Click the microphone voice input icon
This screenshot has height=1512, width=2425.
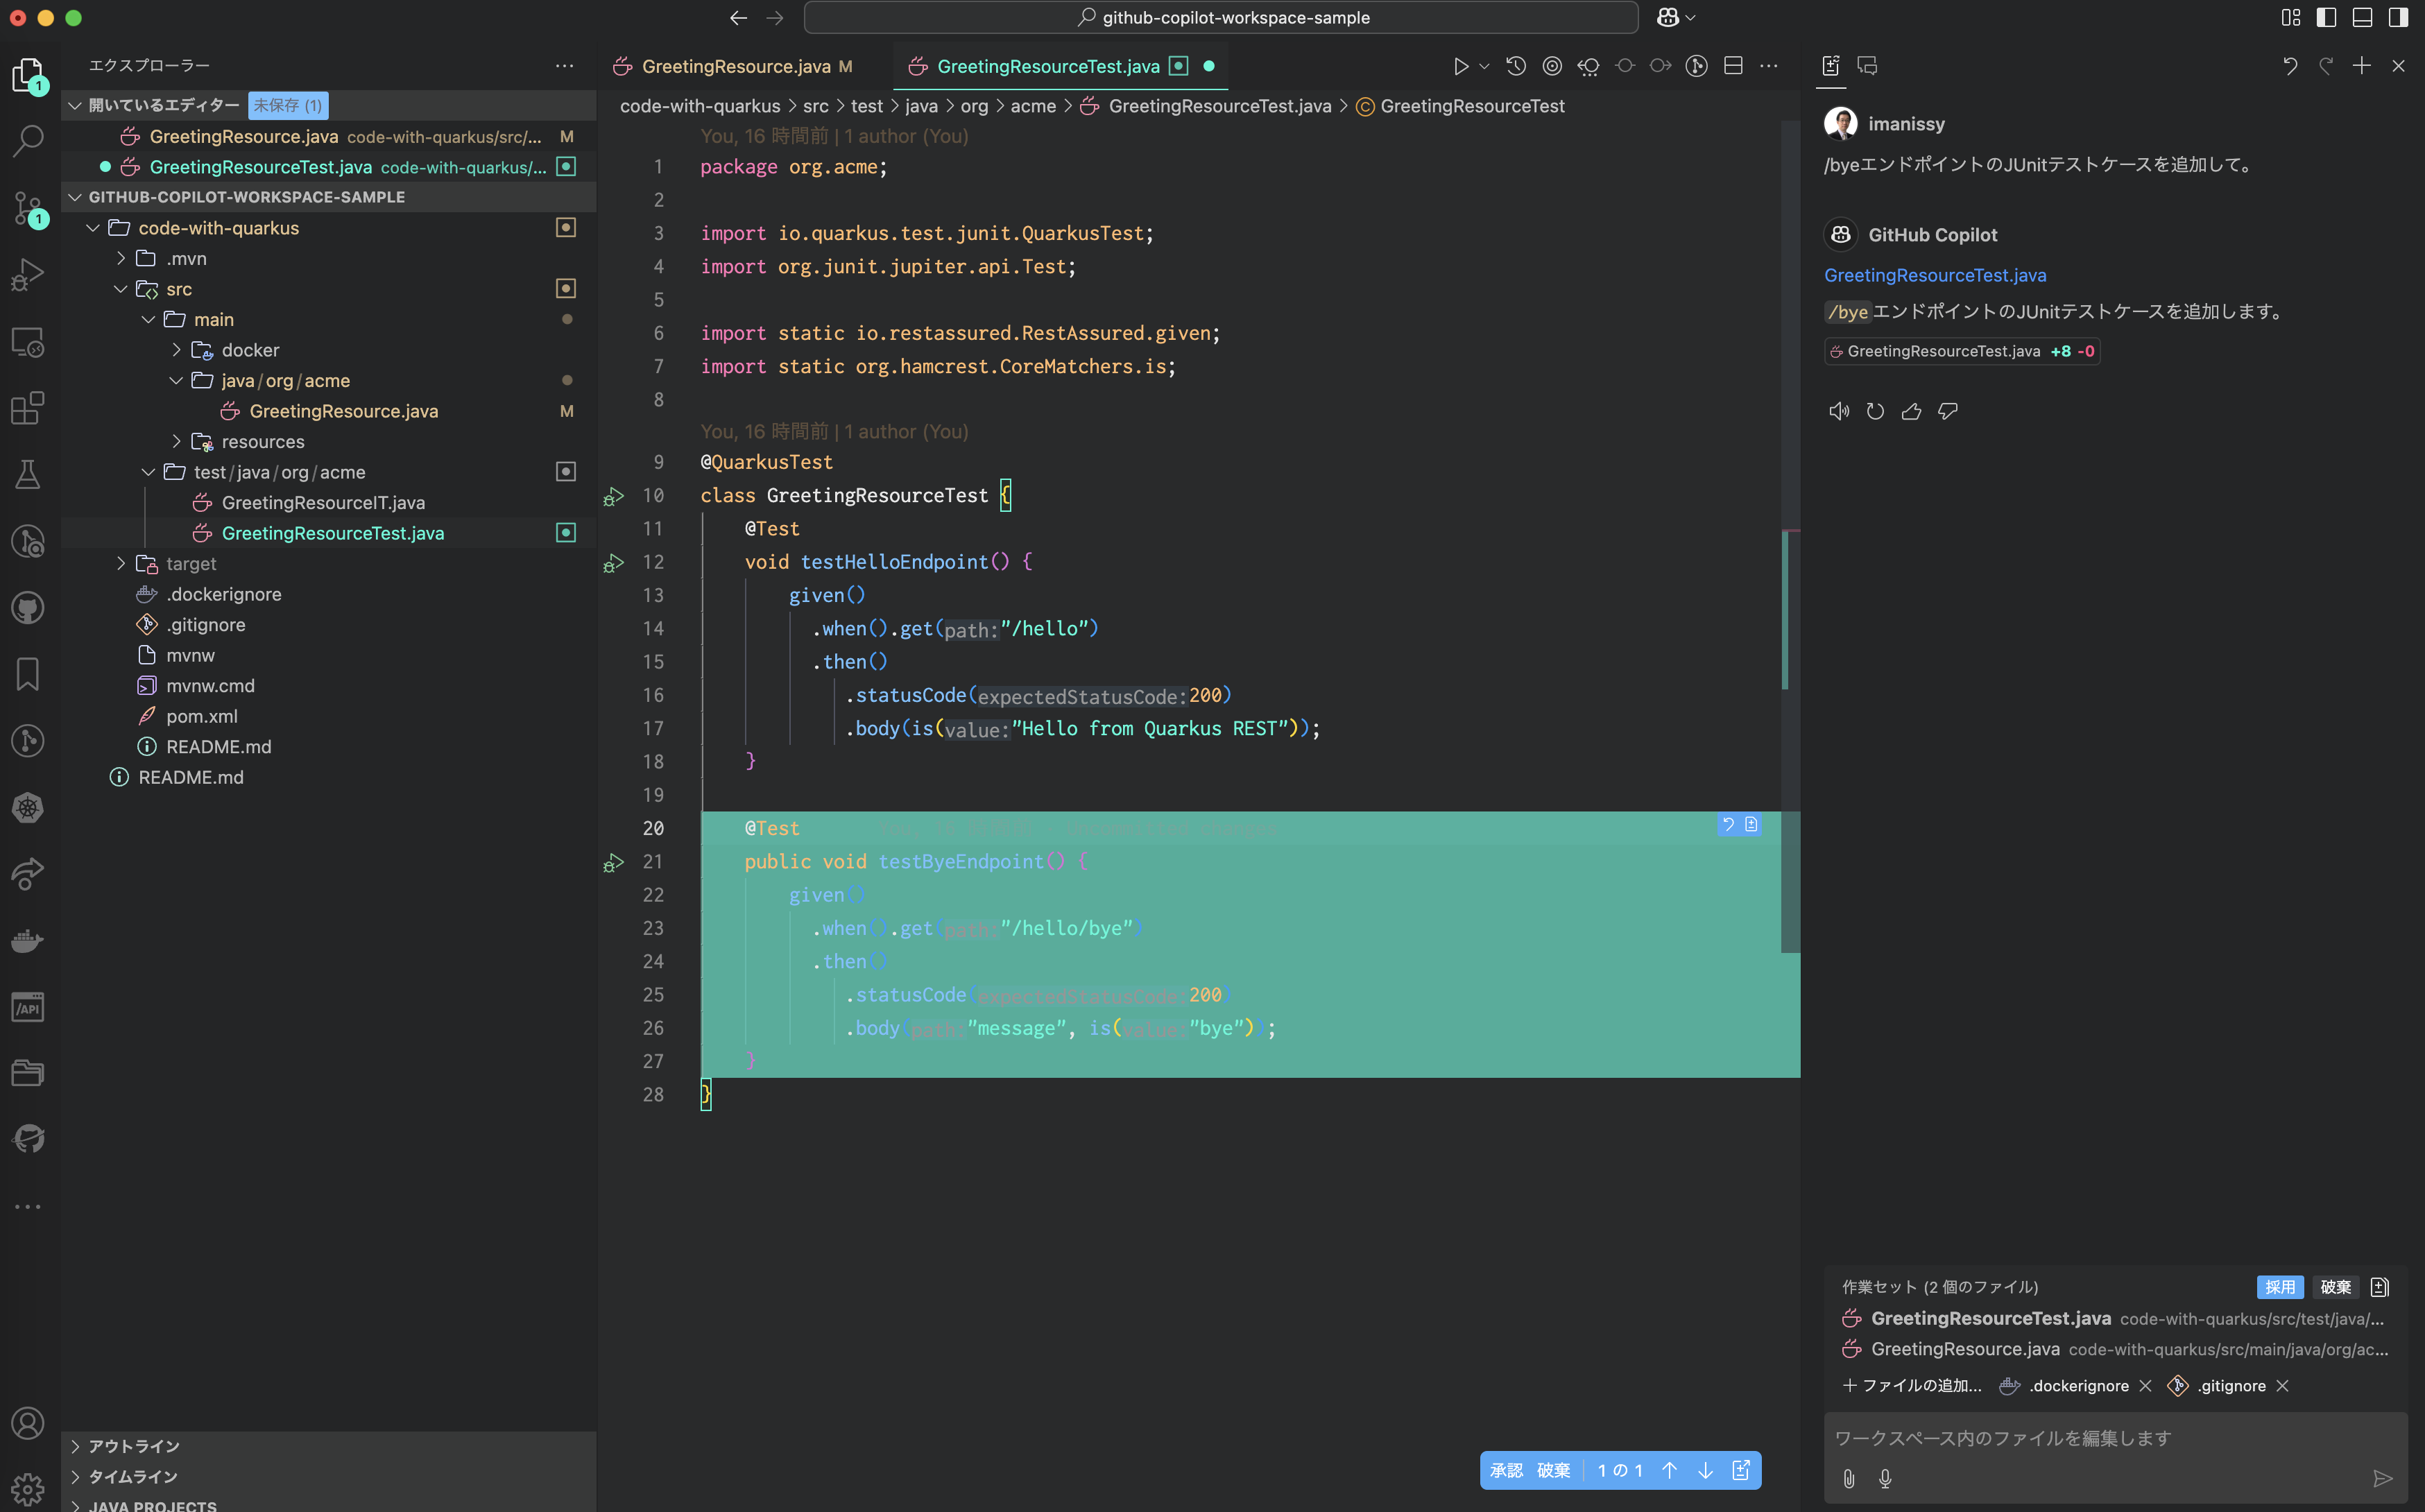point(1885,1478)
